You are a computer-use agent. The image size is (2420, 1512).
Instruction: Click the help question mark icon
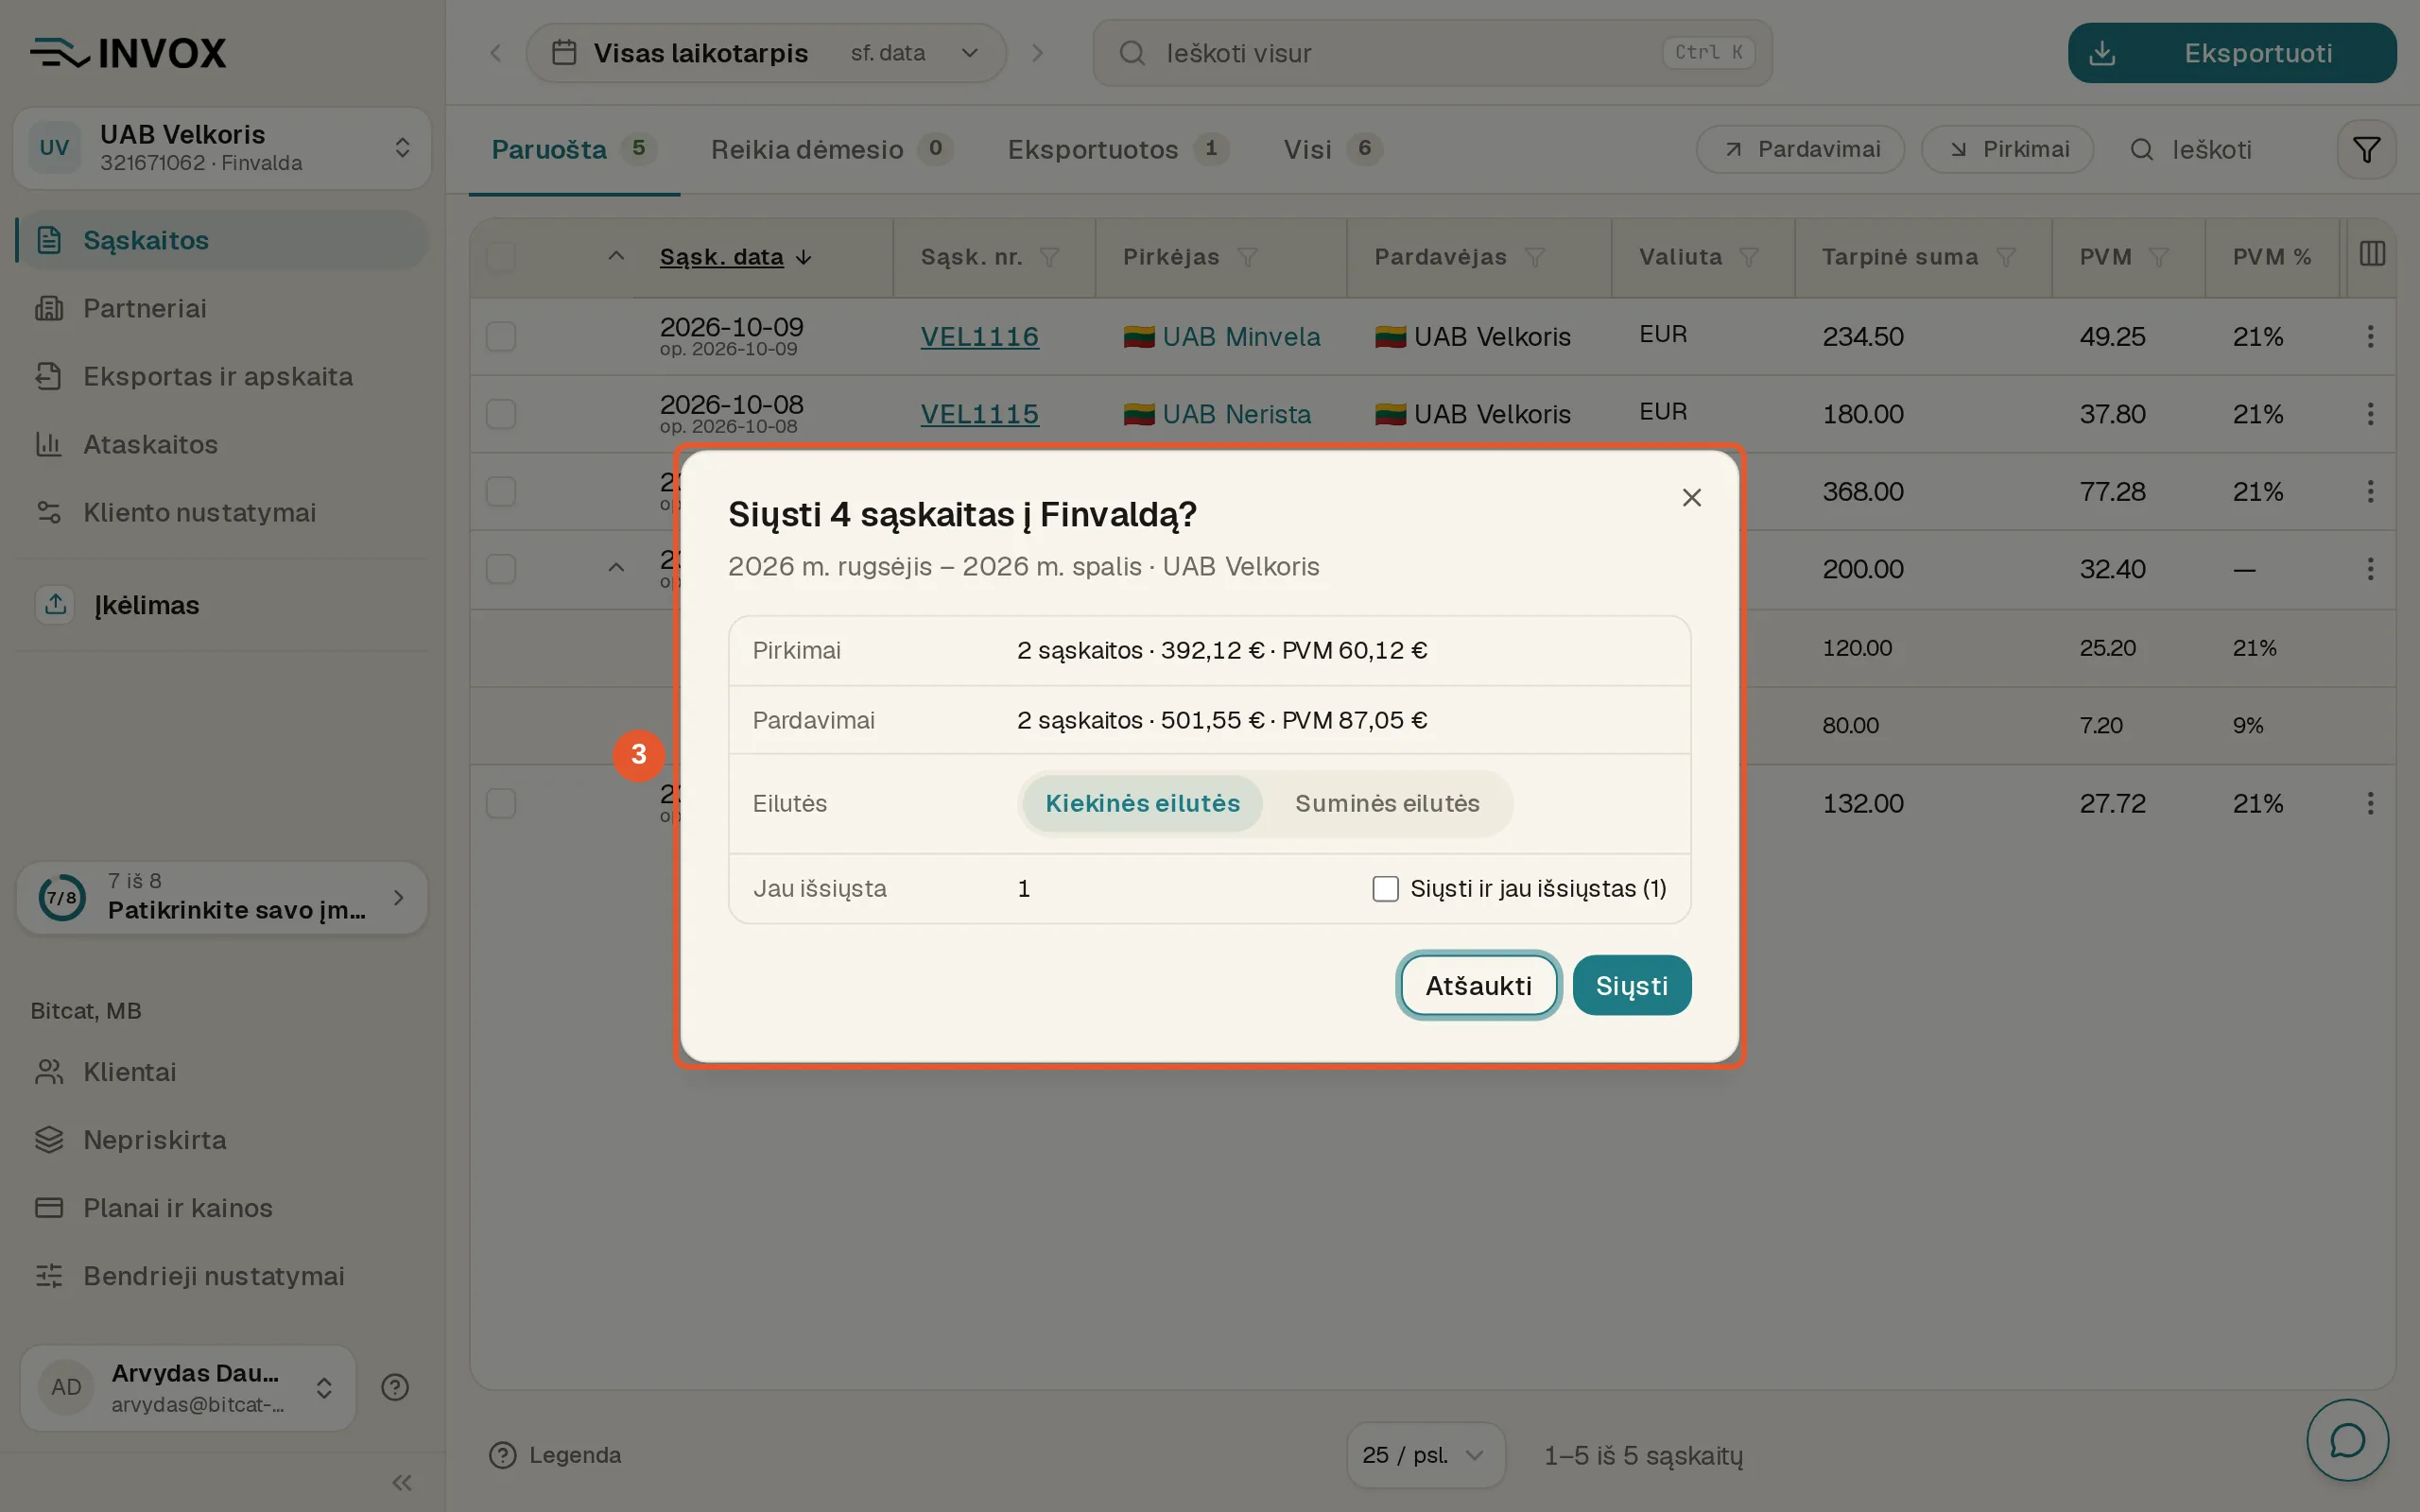click(395, 1387)
